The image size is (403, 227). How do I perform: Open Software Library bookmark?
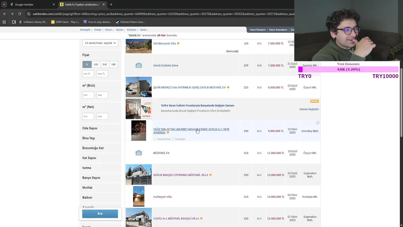click(x=33, y=22)
